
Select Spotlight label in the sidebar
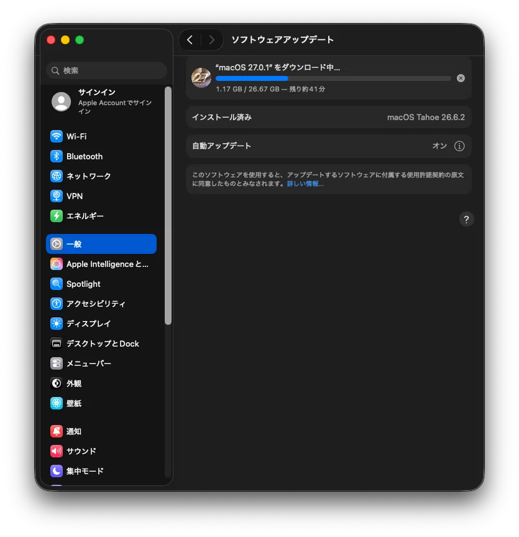(83, 284)
